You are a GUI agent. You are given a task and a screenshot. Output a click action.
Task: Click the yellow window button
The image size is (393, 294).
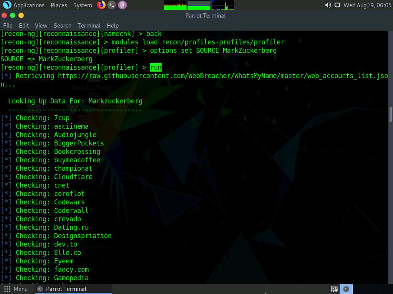tap(21, 15)
